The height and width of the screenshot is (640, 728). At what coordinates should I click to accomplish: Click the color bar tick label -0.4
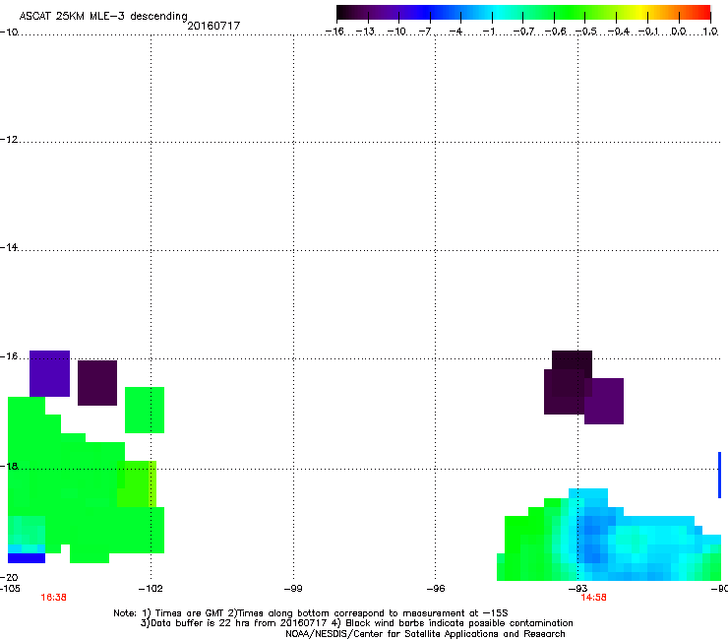[x=619, y=32]
